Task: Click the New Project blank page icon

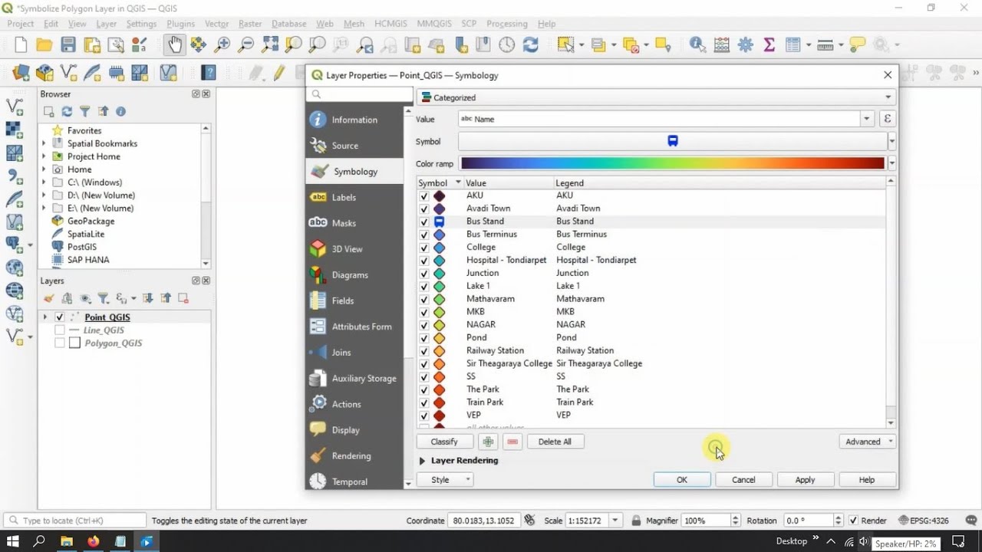Action: [21, 44]
